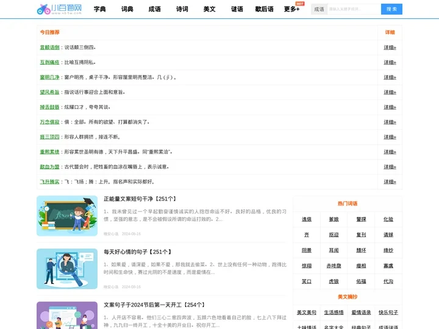Open the 成语 search category selector

coord(319,9)
